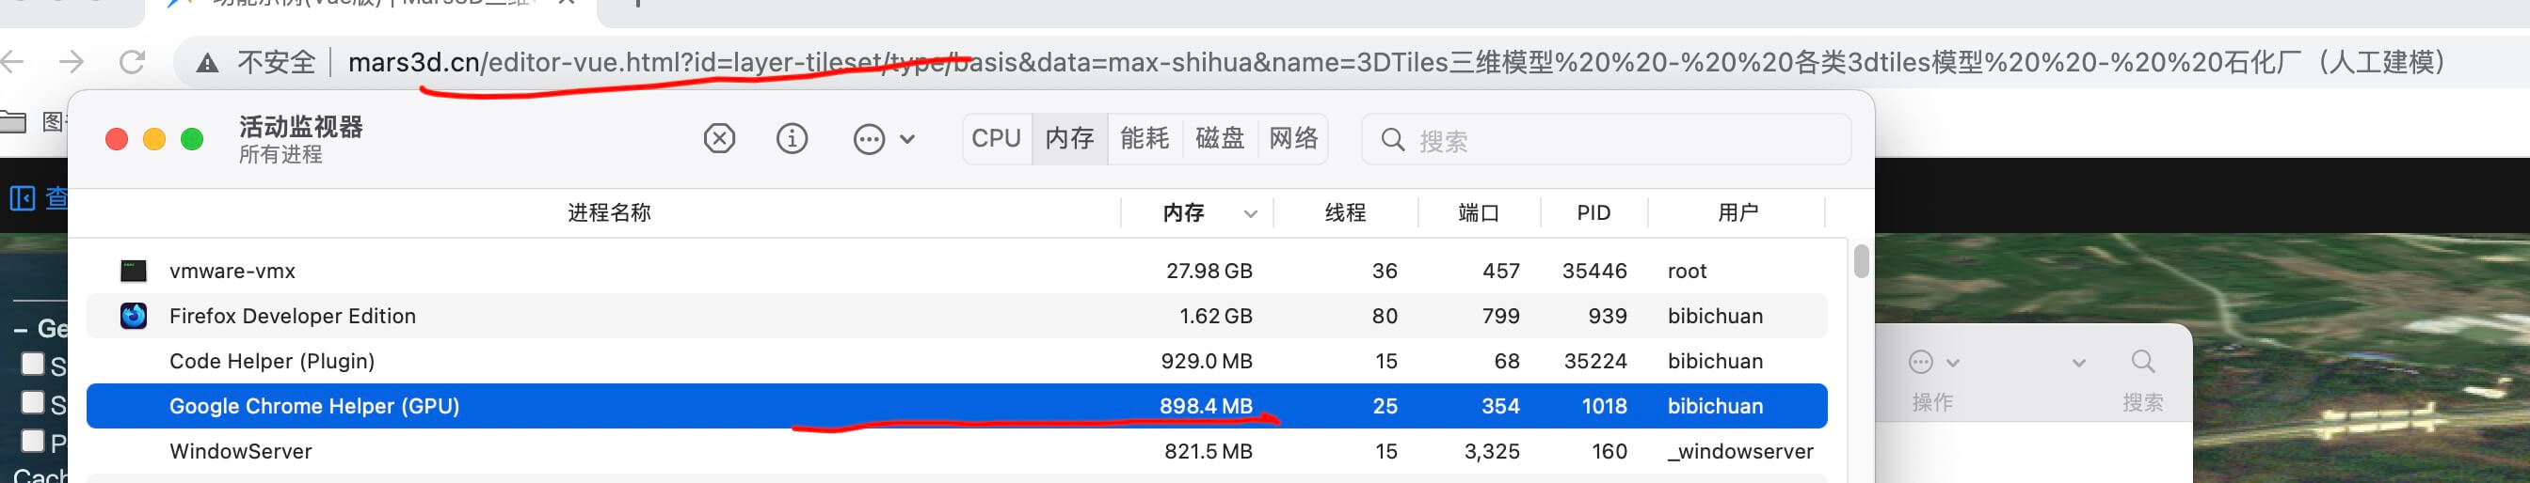Switch to the CPU tab

pyautogui.click(x=996, y=139)
